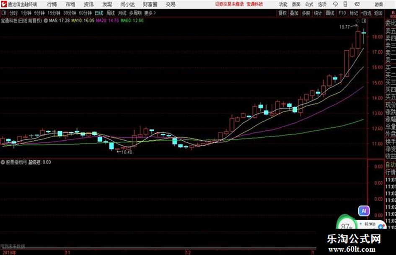
Task: Switch to 60分钟 period tab
Action: tap(85, 13)
